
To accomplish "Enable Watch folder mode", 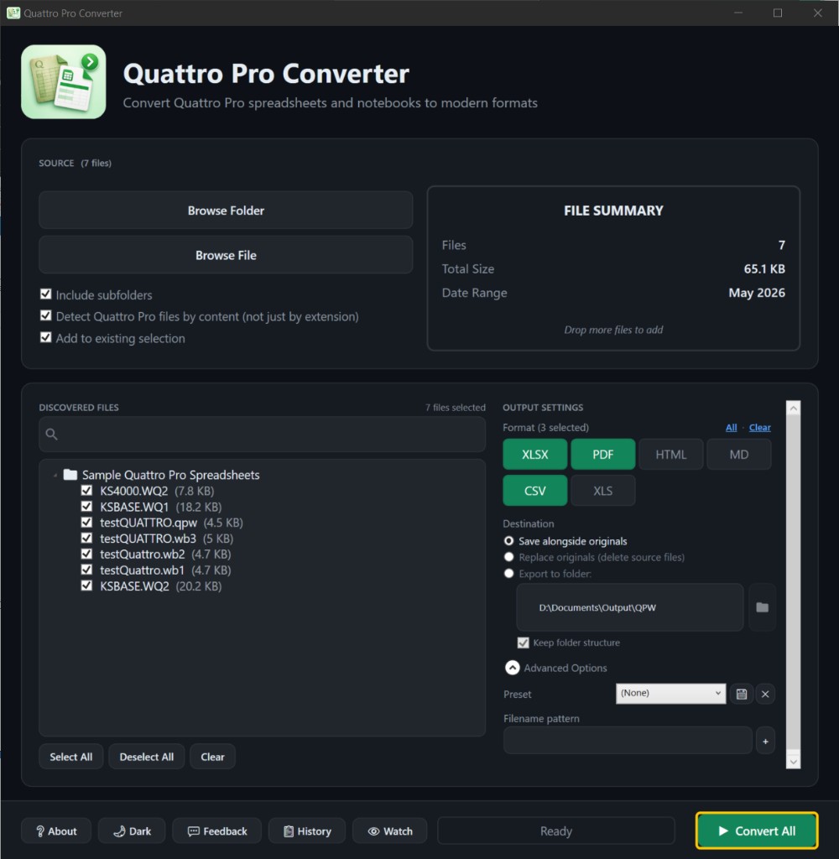I will tap(390, 831).
